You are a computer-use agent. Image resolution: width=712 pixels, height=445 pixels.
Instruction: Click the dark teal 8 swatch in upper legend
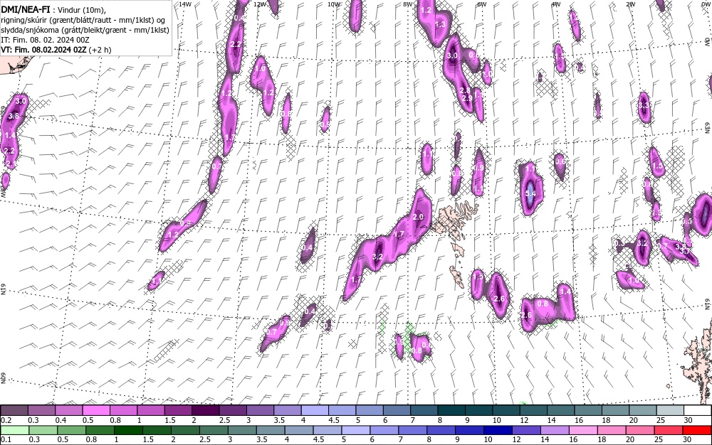(x=451, y=410)
